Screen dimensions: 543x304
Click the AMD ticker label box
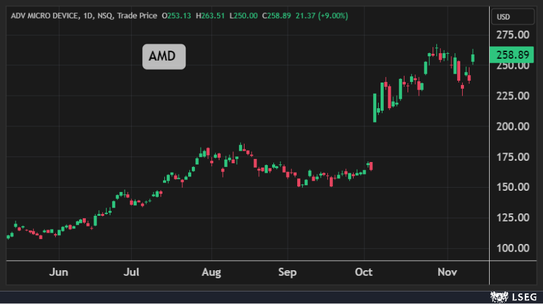click(x=164, y=57)
